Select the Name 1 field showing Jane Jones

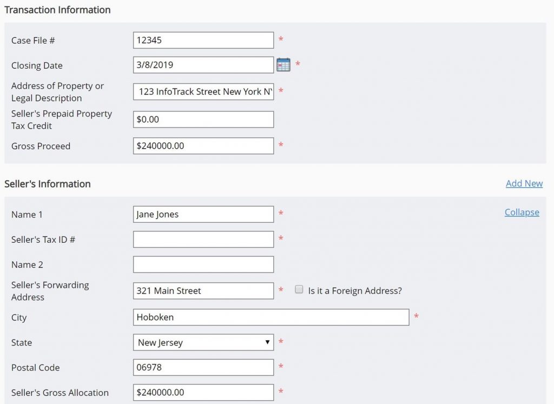(x=203, y=214)
